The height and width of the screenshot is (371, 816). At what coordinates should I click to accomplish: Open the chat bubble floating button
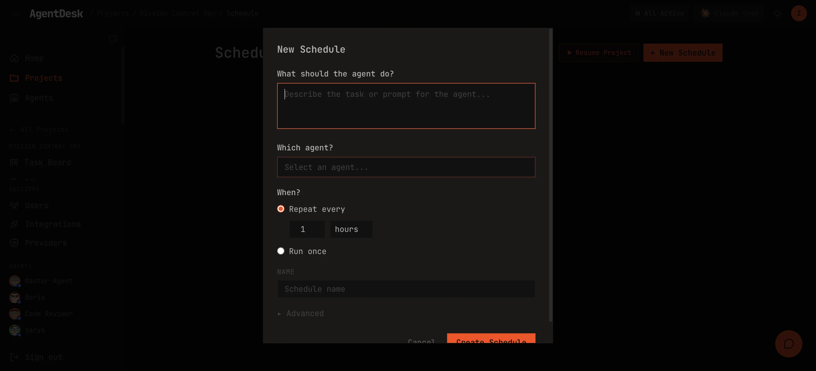click(x=789, y=344)
